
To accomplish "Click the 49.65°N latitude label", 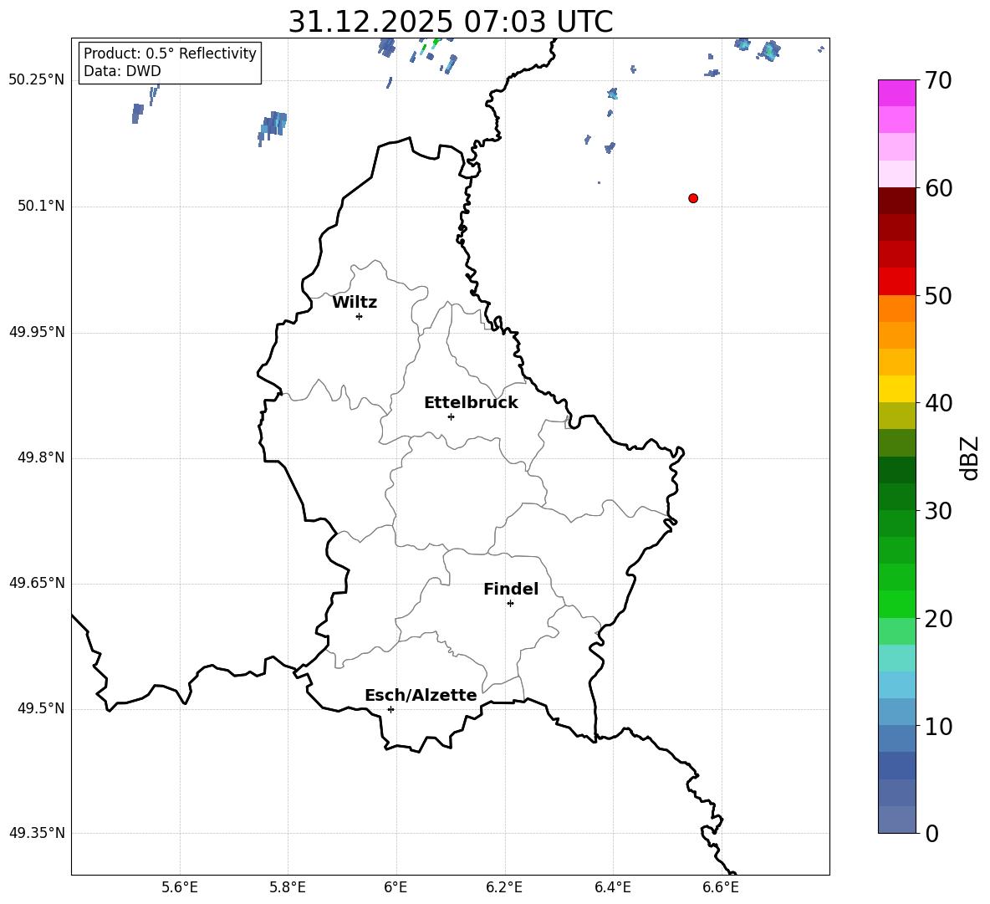I will (37, 583).
